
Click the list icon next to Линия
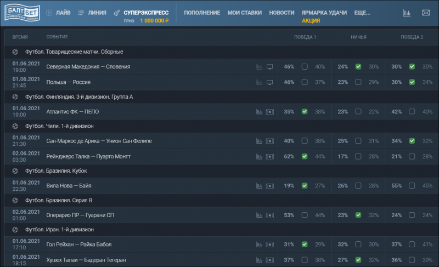tap(81, 13)
